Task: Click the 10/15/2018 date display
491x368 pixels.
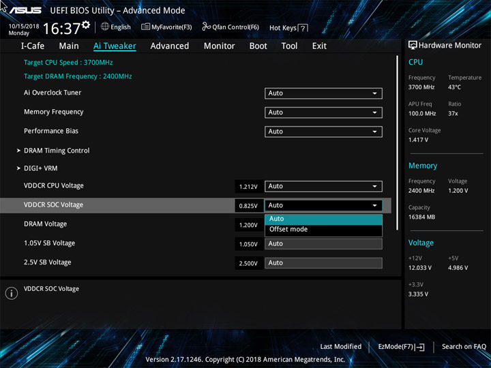Action: [24, 27]
